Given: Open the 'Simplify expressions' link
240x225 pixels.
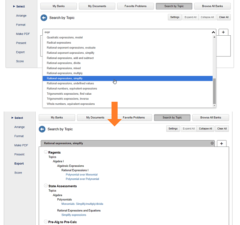Looking at the screenshot, I should tap(74, 215).
